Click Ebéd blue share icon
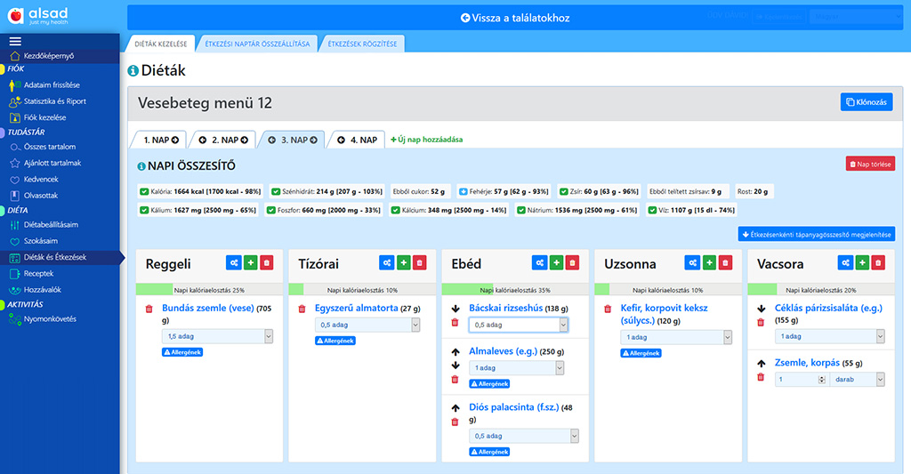 (x=540, y=263)
